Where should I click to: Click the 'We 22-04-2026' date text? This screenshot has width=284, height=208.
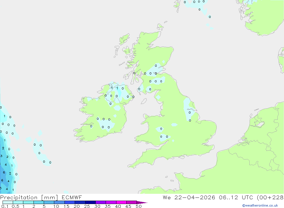pyautogui.click(x=189, y=197)
